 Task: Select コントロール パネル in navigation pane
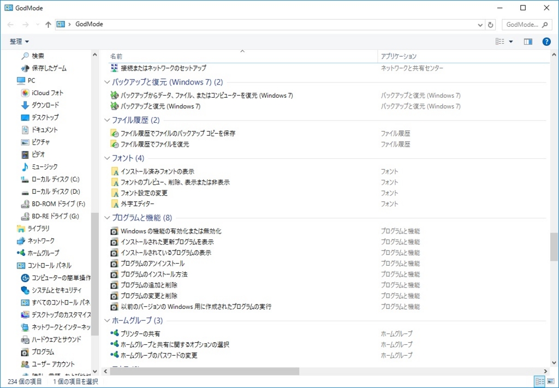click(50, 265)
